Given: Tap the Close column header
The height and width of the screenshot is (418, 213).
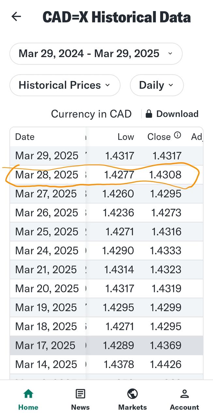Looking at the screenshot, I should [x=160, y=137].
